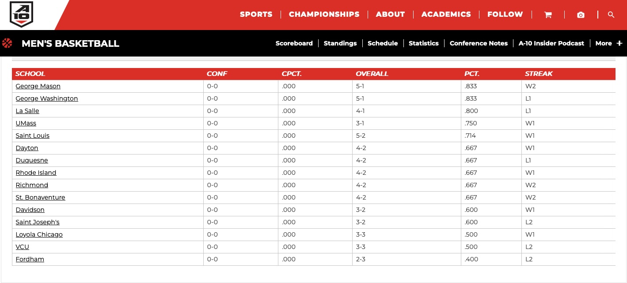
Task: Click the A-10 logo in header
Action: pos(21,14)
